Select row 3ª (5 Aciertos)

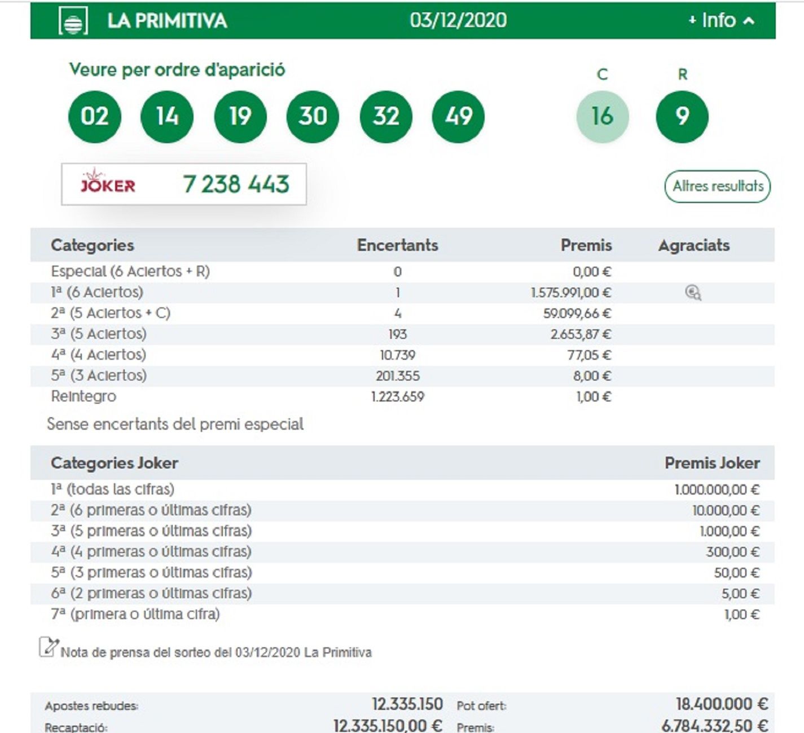pyautogui.click(x=402, y=334)
